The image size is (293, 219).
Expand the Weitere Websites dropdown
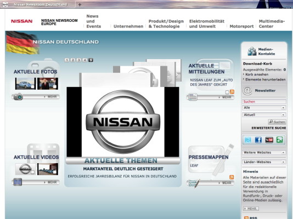coord(264,152)
